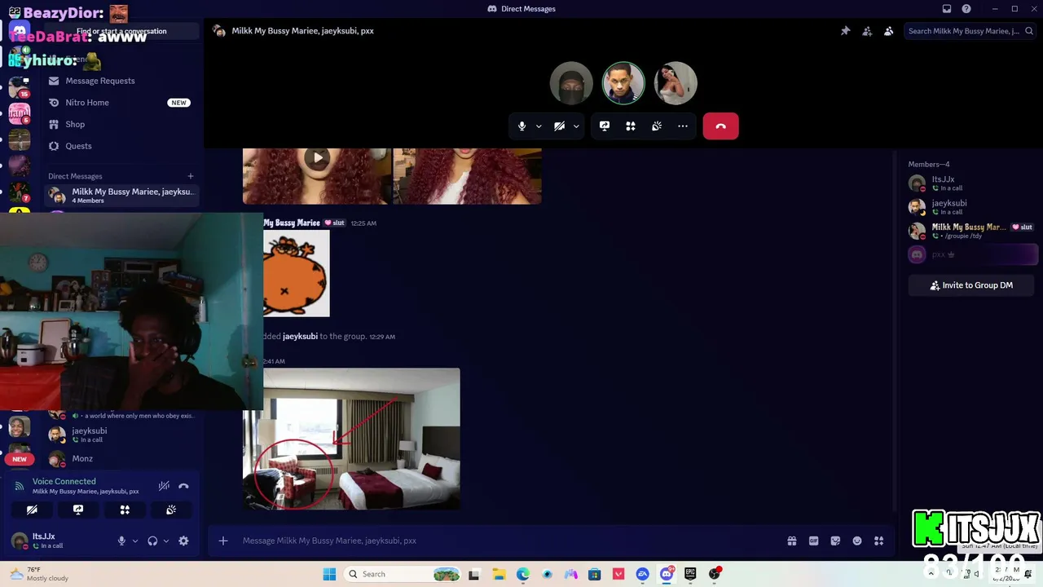Screen dimensions: 1043x587
Task: Attach a file with plus button
Action: click(223, 541)
